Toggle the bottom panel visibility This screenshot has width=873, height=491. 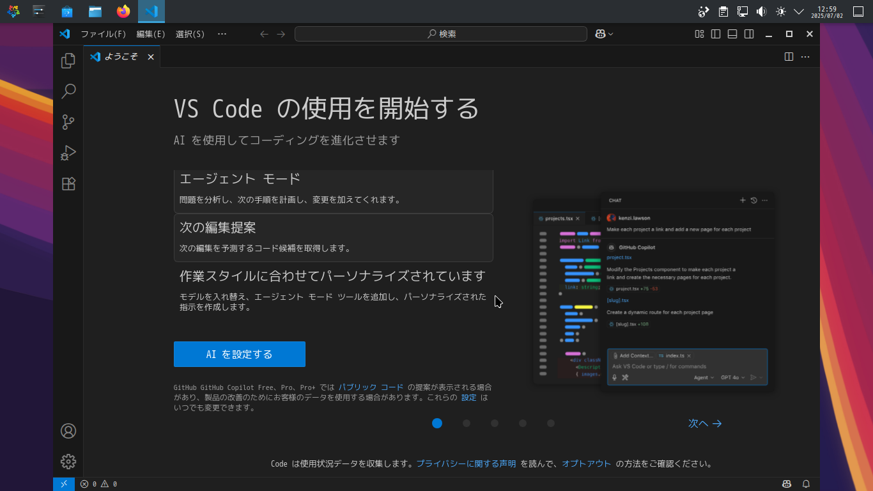click(732, 34)
